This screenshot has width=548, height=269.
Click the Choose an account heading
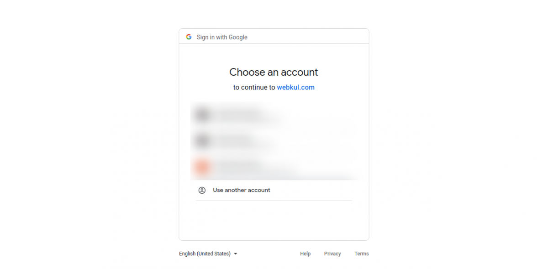point(274,72)
